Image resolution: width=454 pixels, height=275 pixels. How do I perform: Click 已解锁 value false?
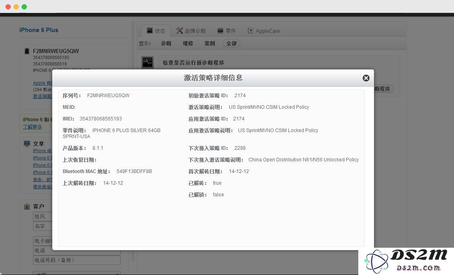pyautogui.click(x=218, y=195)
